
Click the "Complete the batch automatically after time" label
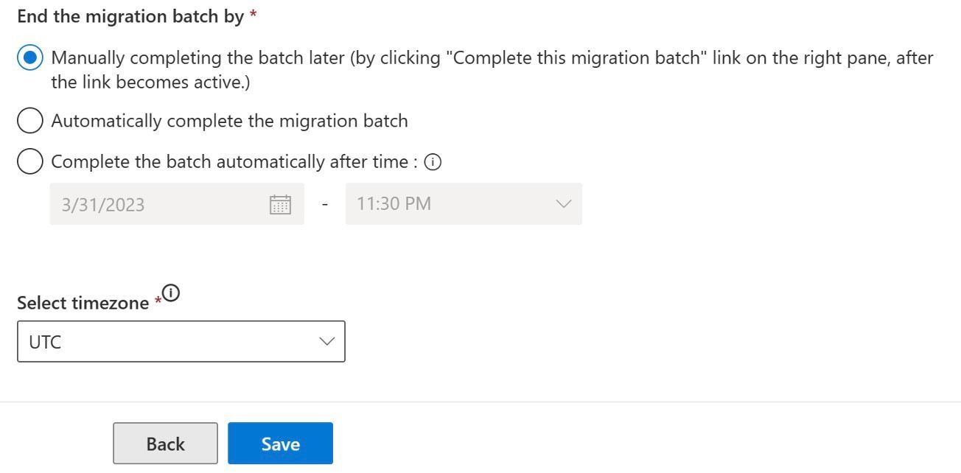pyautogui.click(x=234, y=162)
